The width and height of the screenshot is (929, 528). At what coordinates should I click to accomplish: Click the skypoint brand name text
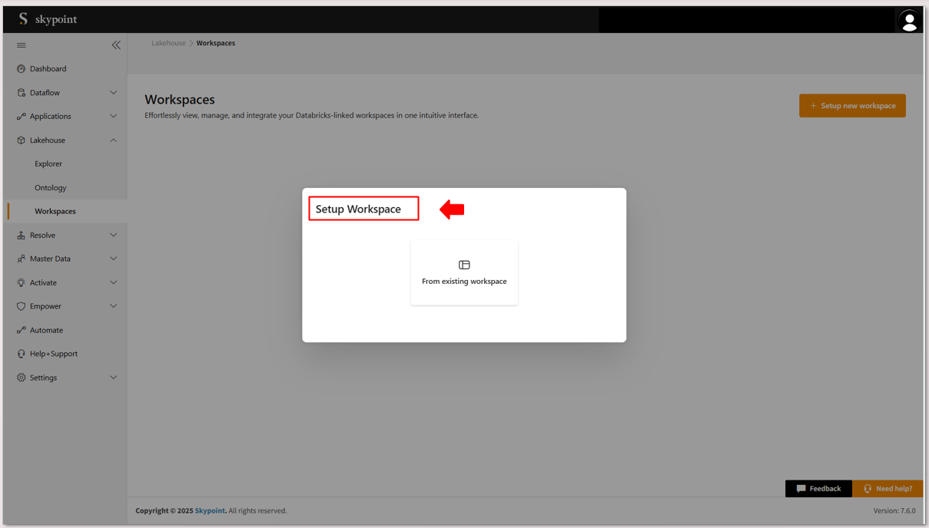[56, 19]
